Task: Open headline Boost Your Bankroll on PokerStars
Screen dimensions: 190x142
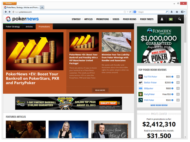Action: coord(32,78)
